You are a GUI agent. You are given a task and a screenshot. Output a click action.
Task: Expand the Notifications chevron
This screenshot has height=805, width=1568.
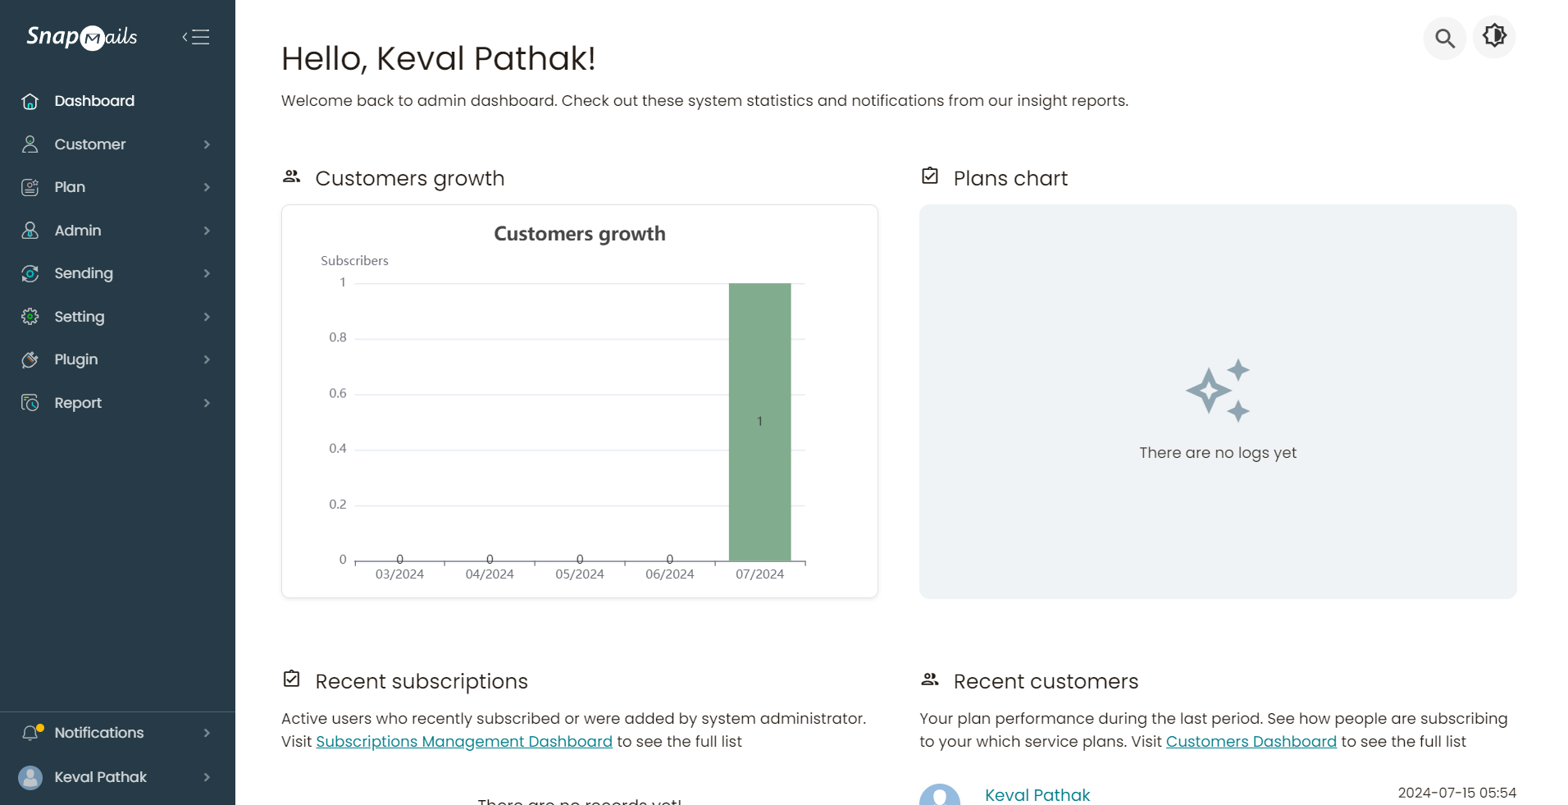[207, 733]
